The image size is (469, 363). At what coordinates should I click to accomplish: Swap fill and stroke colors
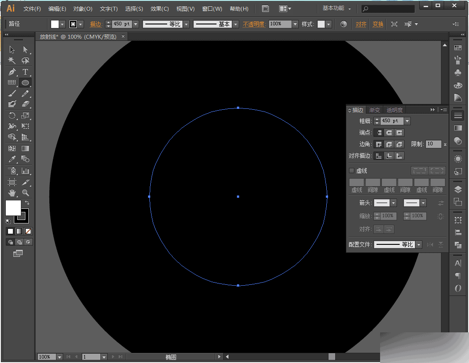pos(27,203)
